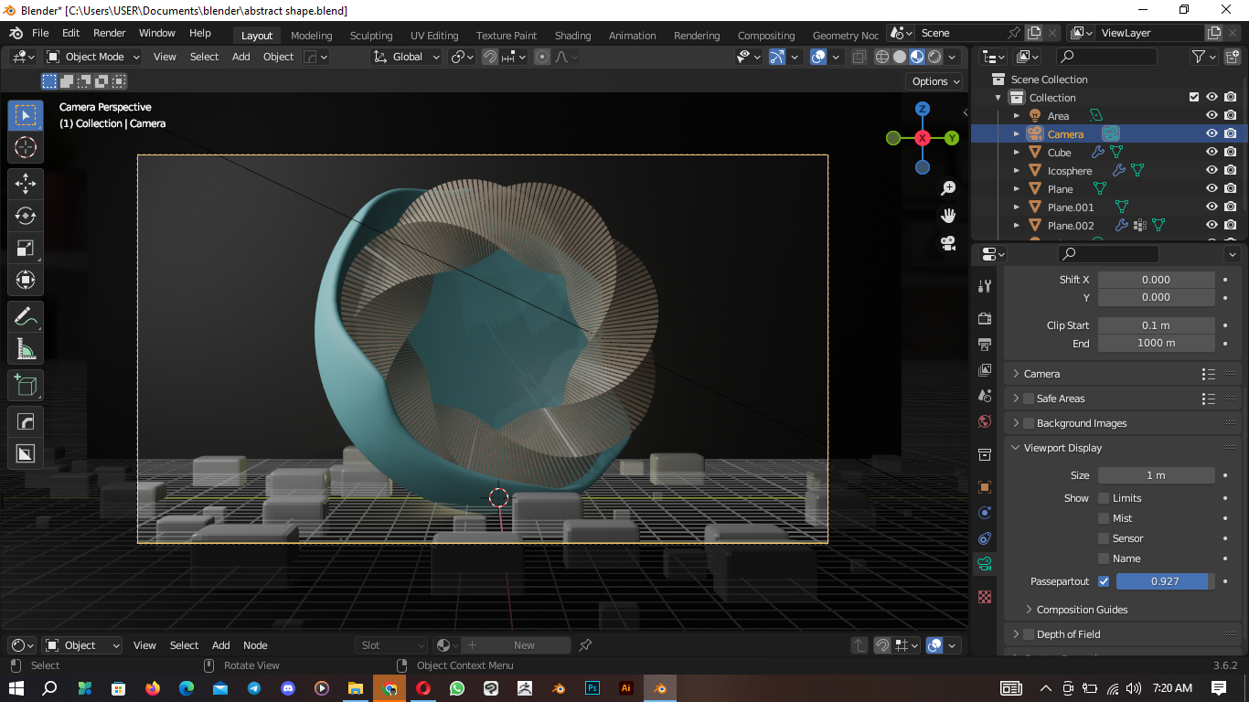
Task: Enable Background Images checkbox
Action: point(1029,423)
